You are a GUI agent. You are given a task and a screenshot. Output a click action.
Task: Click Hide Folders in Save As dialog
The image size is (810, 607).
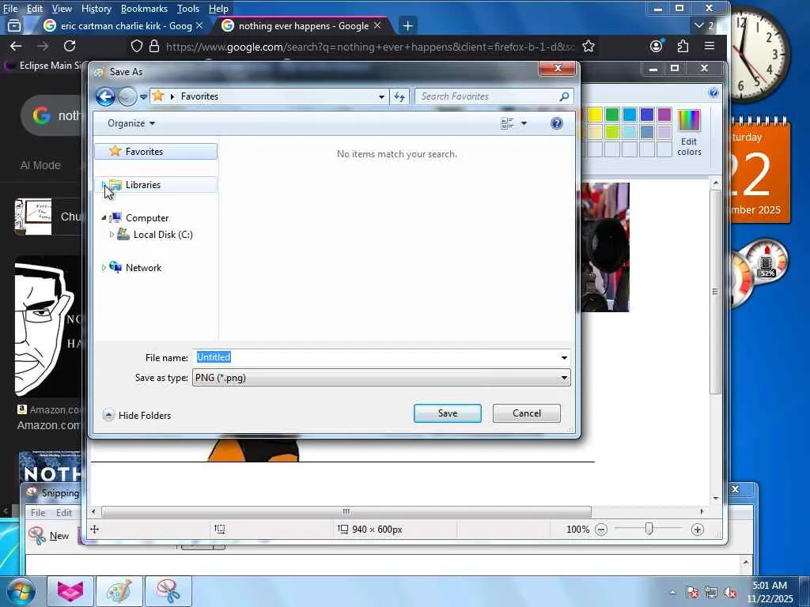137,415
